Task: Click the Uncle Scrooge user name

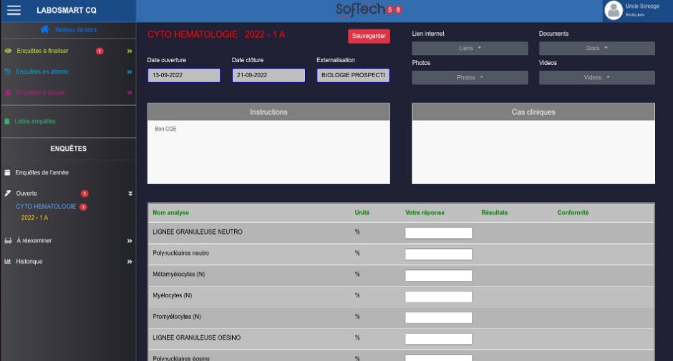Action: click(x=642, y=6)
